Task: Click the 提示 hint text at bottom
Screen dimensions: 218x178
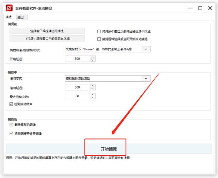Action: pyautogui.click(x=68, y=158)
